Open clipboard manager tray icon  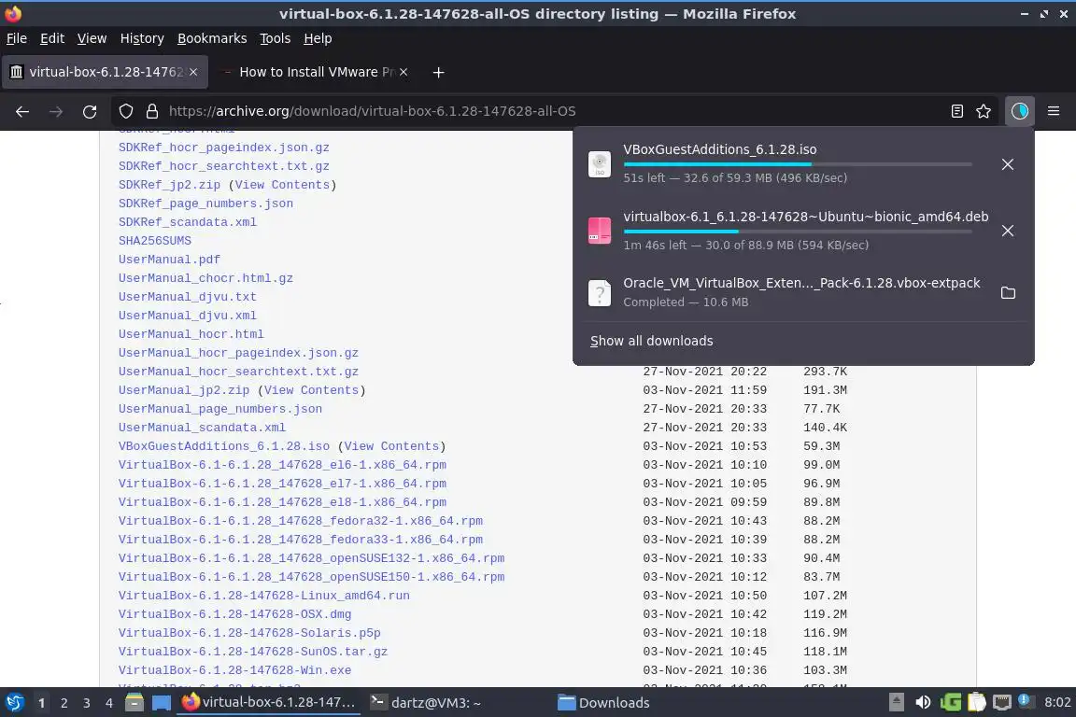coord(976,703)
